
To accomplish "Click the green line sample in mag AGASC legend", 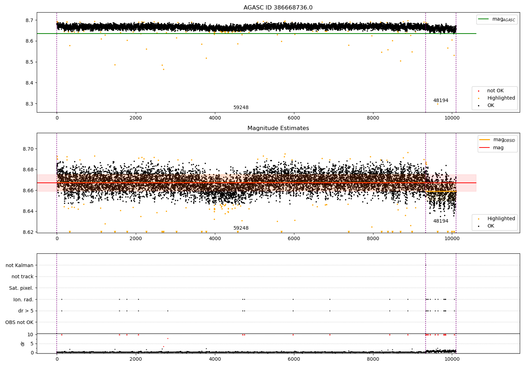I will [x=483, y=19].
